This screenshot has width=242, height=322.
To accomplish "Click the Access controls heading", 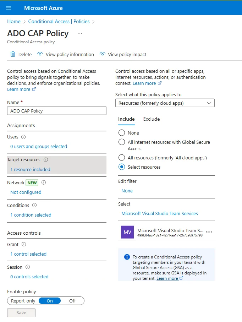I will [24, 233].
